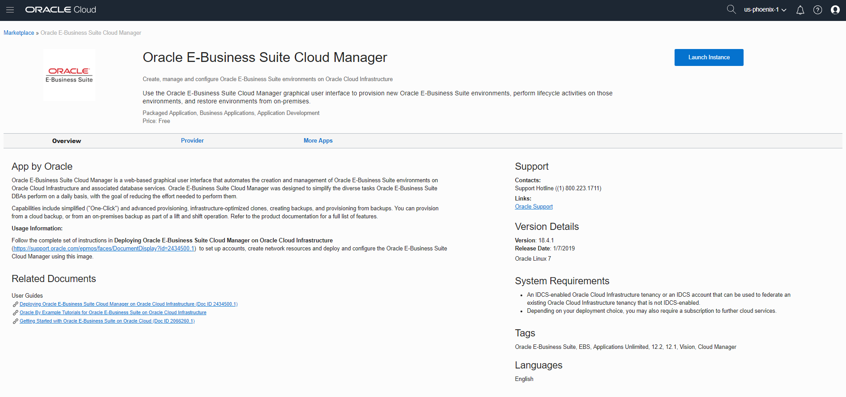846x397 pixels.
Task: Switch to the Overview tab
Action: 66,141
